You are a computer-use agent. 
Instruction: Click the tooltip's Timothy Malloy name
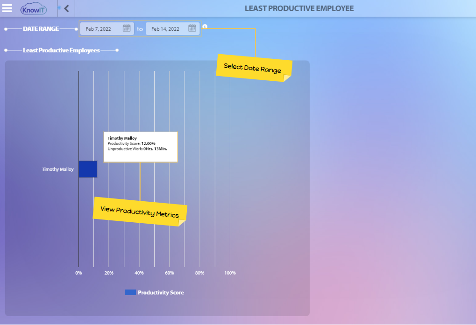point(122,138)
